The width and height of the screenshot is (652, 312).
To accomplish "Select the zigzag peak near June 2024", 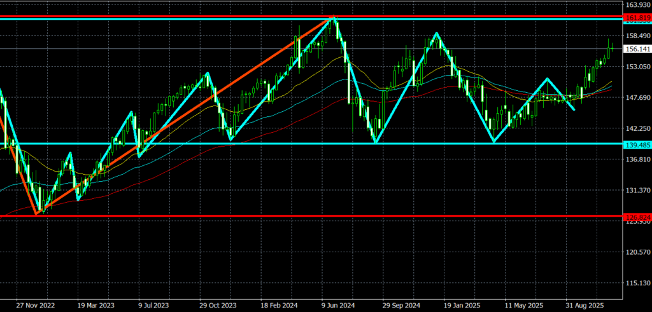I will 332,20.
